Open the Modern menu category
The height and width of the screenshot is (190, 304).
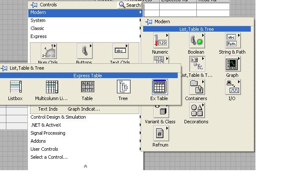coord(85,12)
